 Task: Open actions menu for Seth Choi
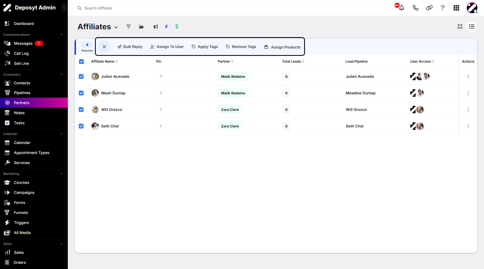pyautogui.click(x=468, y=126)
